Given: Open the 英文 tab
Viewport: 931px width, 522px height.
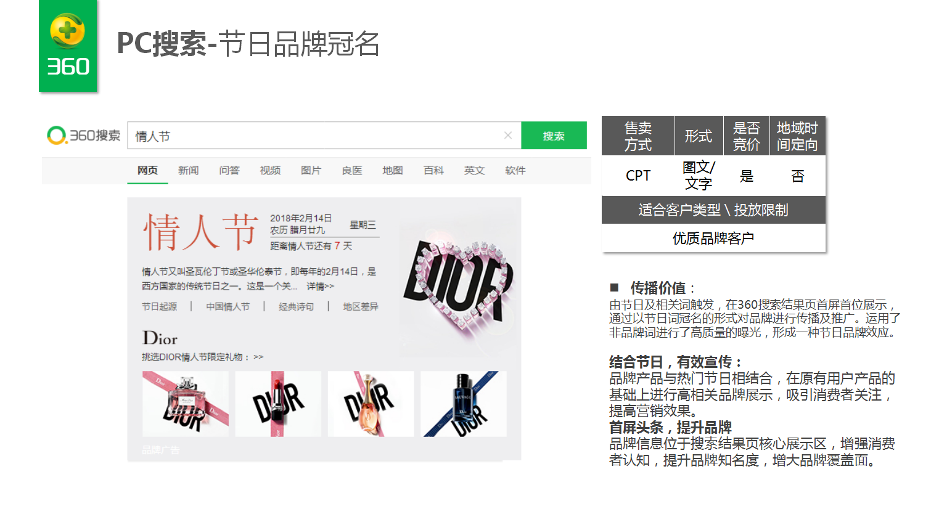Looking at the screenshot, I should click(474, 171).
